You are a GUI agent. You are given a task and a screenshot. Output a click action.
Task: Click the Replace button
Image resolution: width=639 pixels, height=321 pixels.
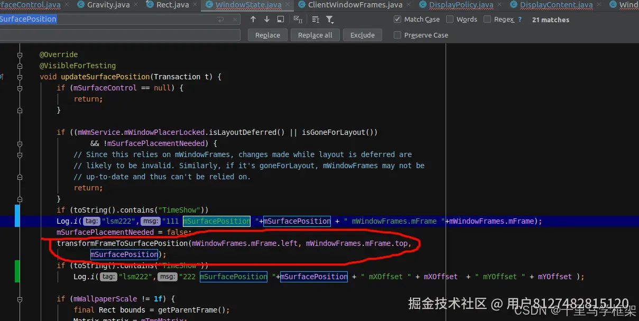[x=267, y=35]
